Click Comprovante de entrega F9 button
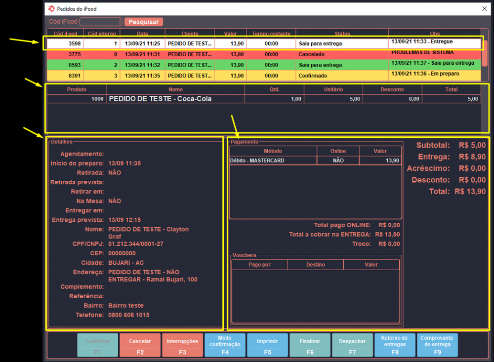The height and width of the screenshot is (362, 494). click(x=437, y=345)
